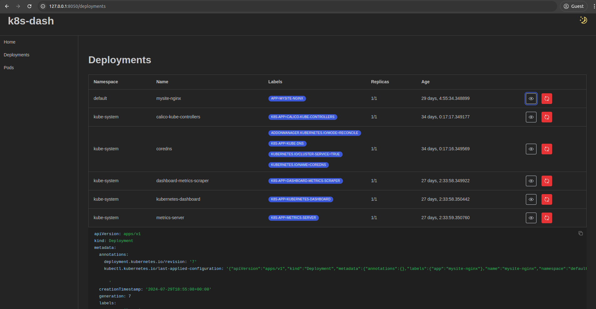
Task: Open eye view for metrics-server deployment
Action: [x=531, y=218]
